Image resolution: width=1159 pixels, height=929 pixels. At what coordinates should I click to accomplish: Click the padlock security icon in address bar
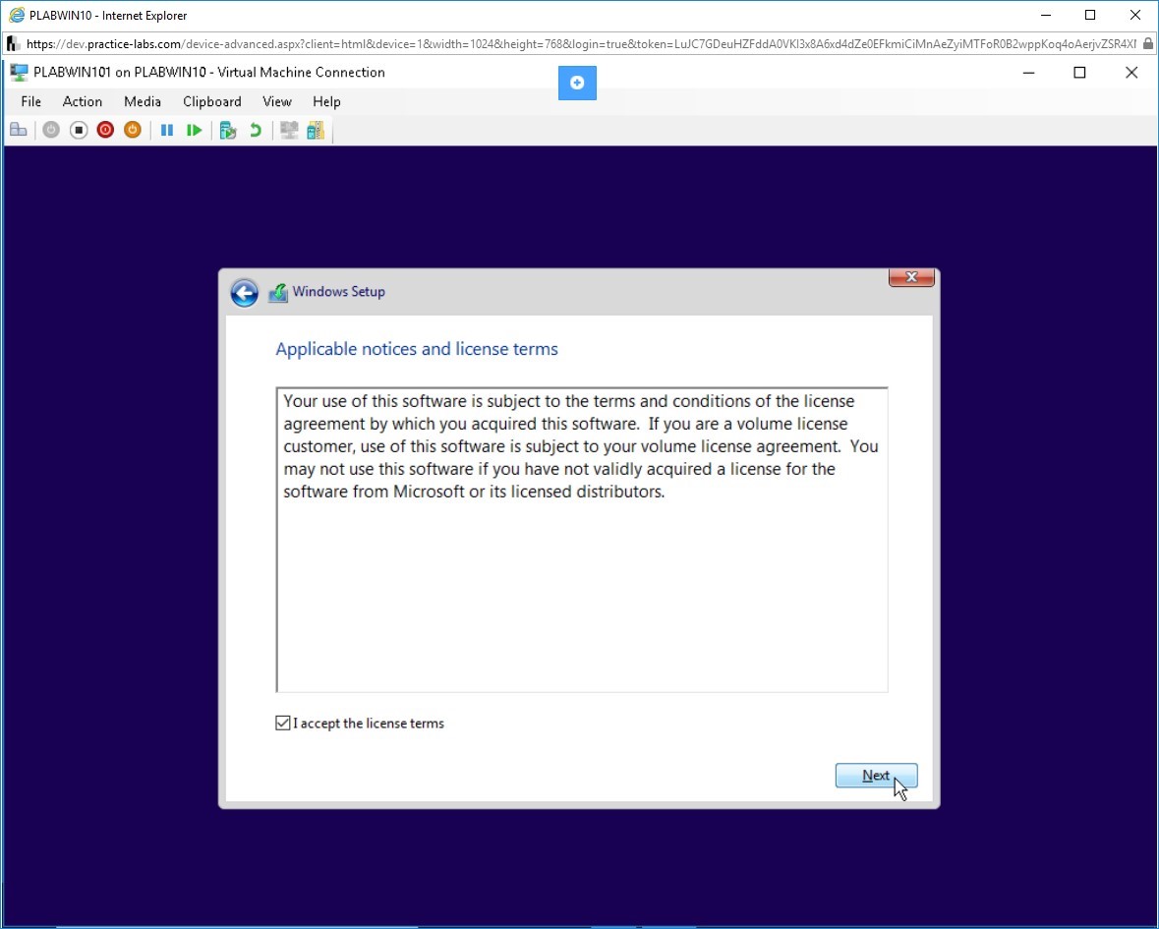pyautogui.click(x=1148, y=44)
